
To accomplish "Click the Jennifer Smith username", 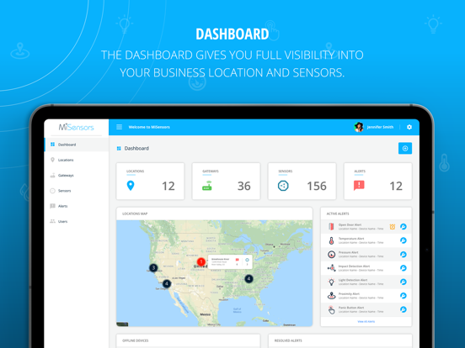I will point(380,127).
